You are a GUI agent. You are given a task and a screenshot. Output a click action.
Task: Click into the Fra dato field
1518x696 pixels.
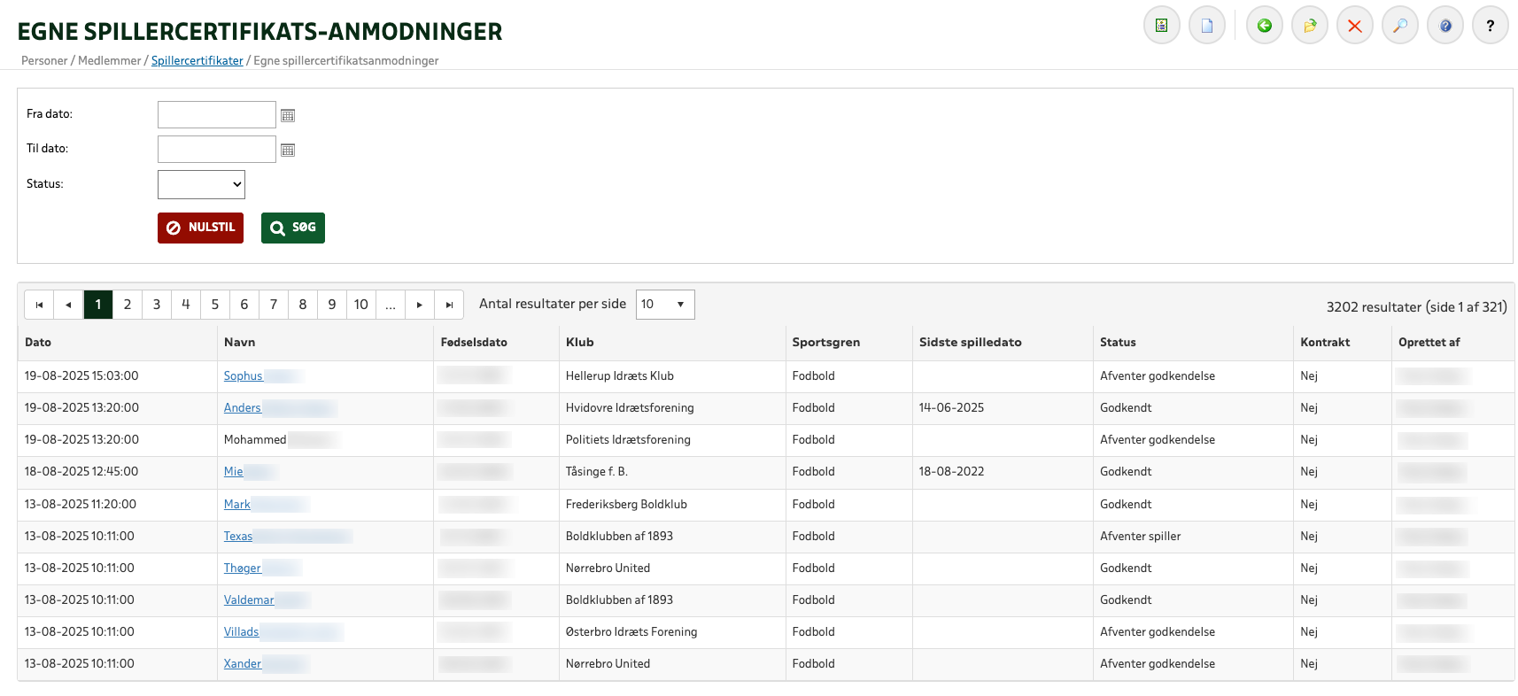[216, 115]
